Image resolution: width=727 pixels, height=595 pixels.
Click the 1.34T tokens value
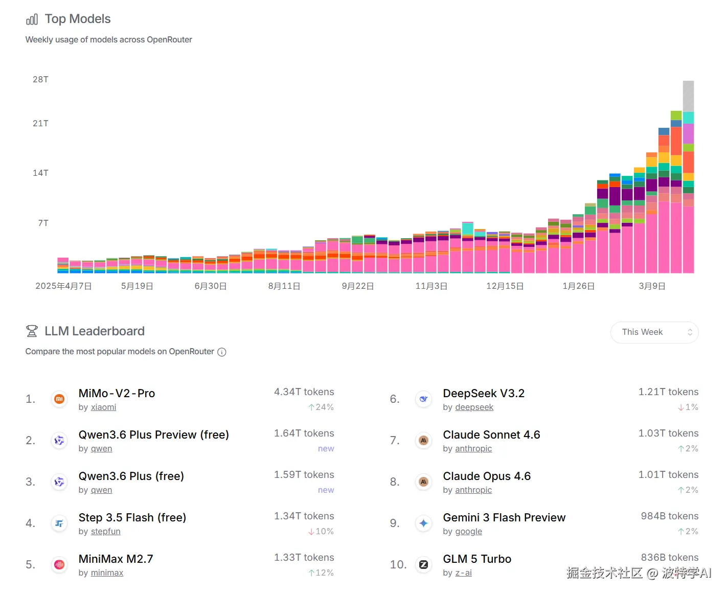point(304,516)
